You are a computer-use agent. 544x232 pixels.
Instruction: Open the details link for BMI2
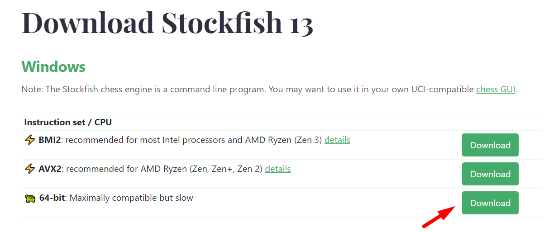coord(337,140)
